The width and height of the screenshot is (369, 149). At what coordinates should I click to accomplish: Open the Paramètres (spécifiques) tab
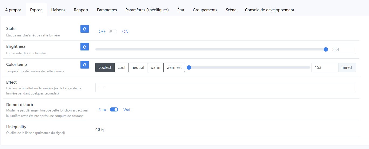147,10
